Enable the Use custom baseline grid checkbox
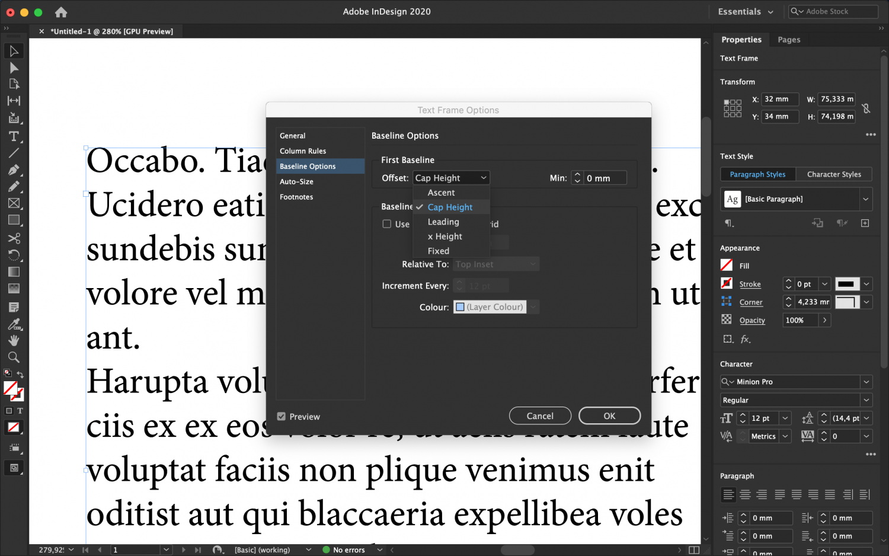This screenshot has height=556, width=889. (387, 224)
